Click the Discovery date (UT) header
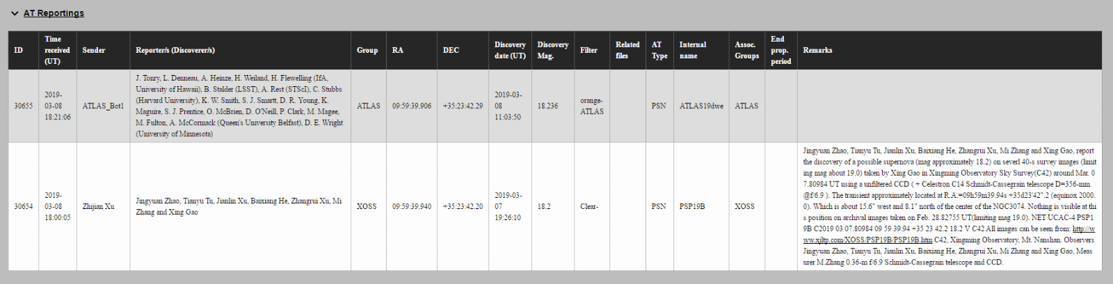 coord(510,50)
